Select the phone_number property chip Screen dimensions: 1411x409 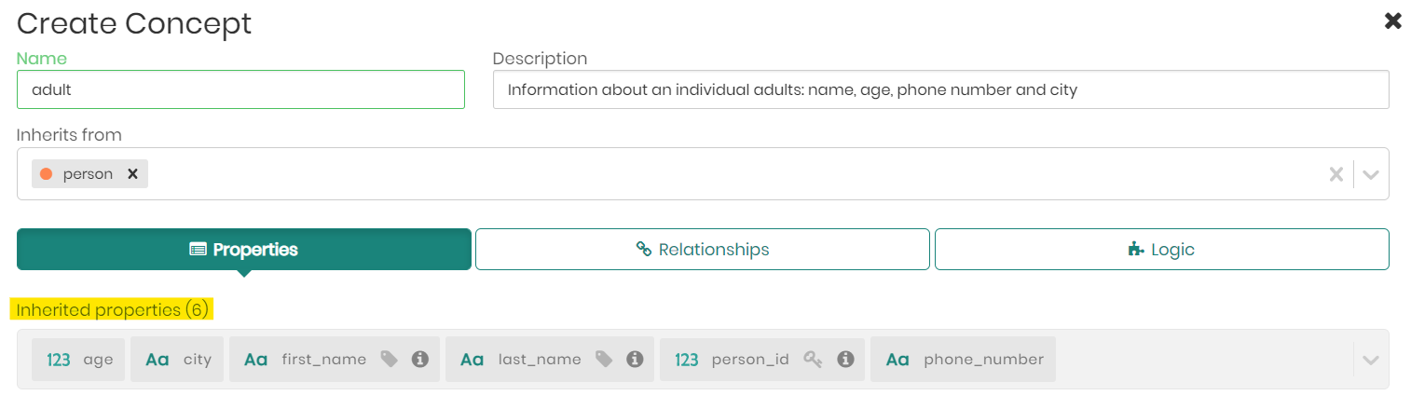pyautogui.click(x=964, y=360)
